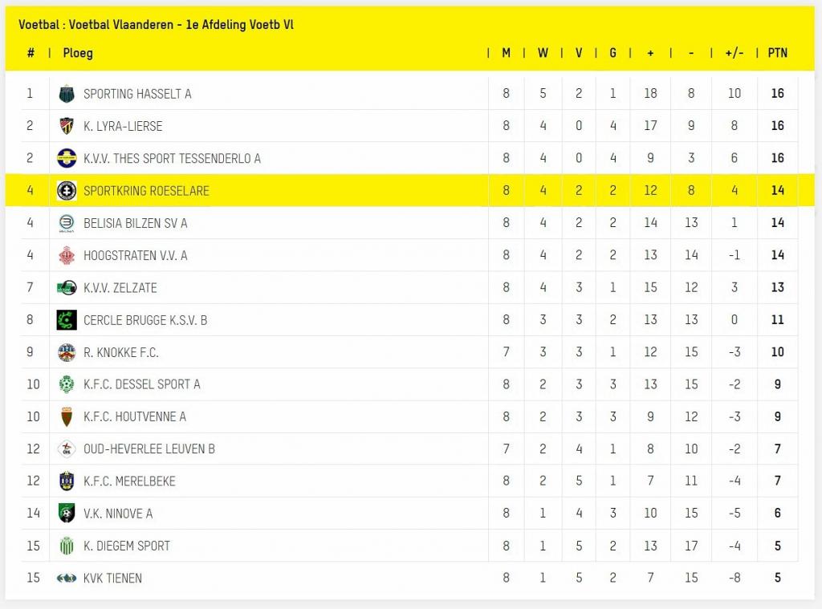The image size is (822, 609).
Task: Open the R. Knokke F.C. team link
Action: (x=120, y=352)
